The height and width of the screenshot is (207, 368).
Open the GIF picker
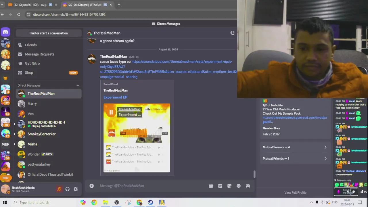point(220,186)
